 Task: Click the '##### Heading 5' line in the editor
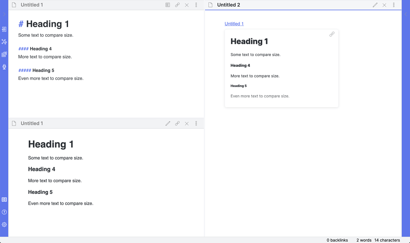36,70
